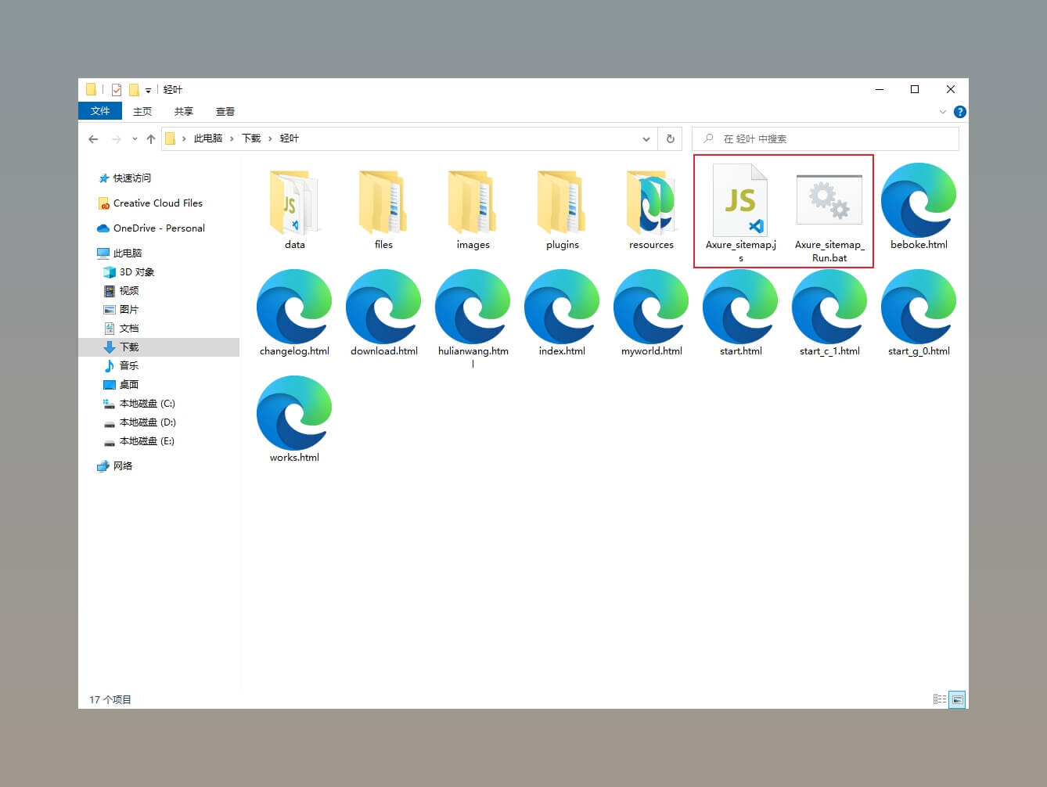This screenshot has height=787, width=1047.
Task: Click 轻叶 in the address path
Action: (290, 138)
